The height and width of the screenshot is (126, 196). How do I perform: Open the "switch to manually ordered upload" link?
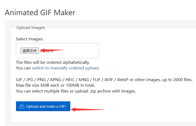[x=65, y=68]
